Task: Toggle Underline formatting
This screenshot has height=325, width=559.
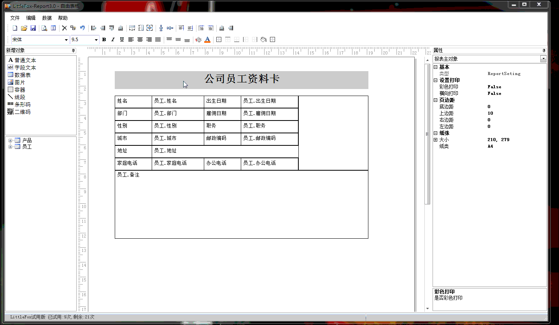Action: [122, 39]
